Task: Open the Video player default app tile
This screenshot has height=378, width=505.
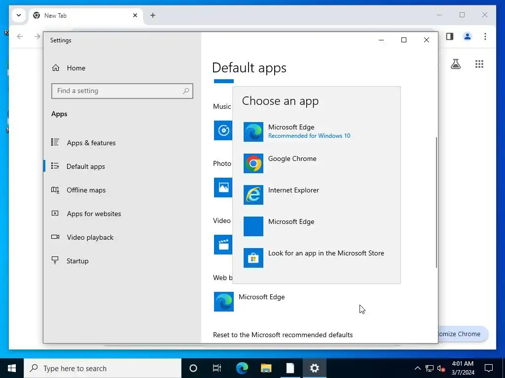Action: 223,245
